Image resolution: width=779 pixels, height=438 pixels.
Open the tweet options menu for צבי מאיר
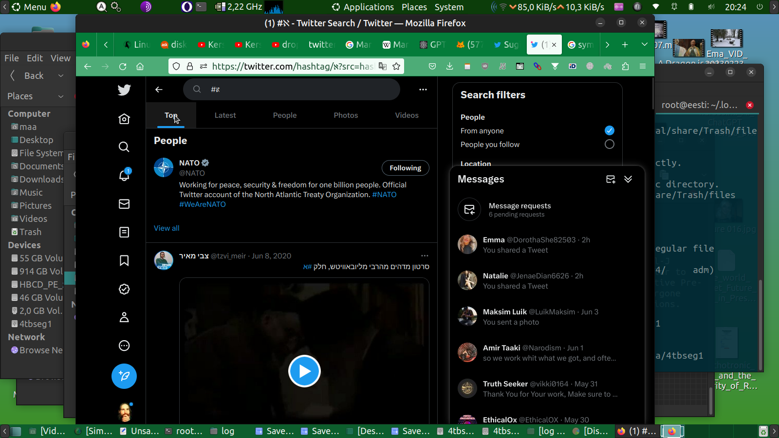425,255
